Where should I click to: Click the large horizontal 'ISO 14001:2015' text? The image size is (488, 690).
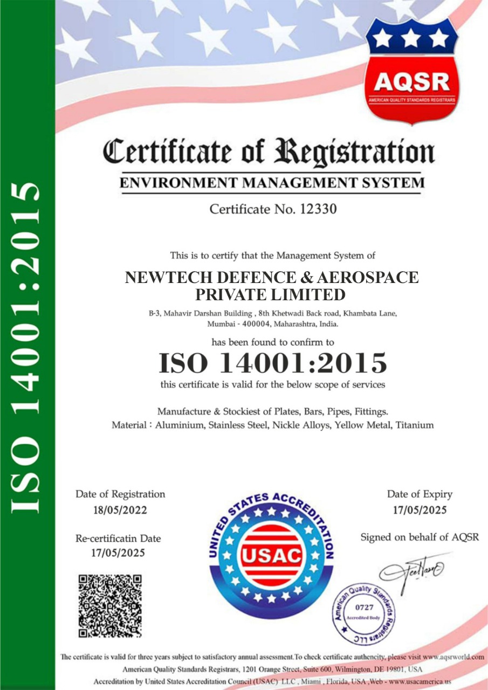coord(273,363)
